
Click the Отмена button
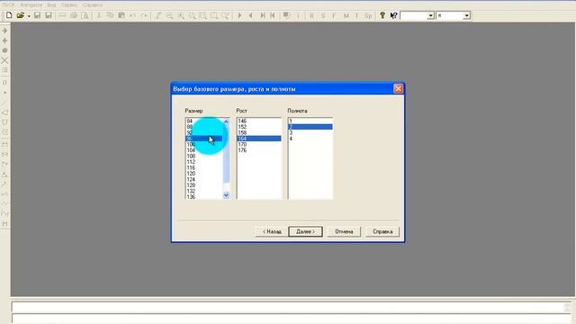click(344, 231)
